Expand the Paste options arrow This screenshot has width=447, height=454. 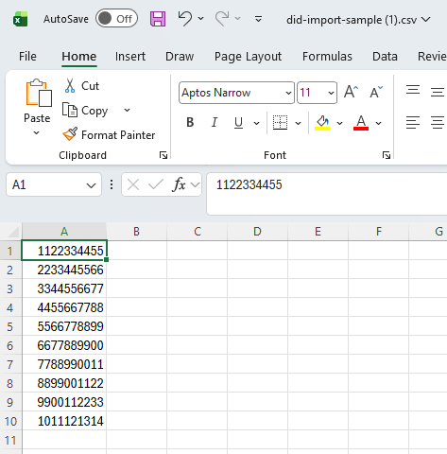point(37,132)
